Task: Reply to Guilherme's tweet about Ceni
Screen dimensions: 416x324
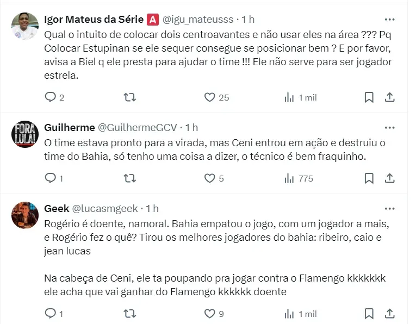Action: (51, 178)
